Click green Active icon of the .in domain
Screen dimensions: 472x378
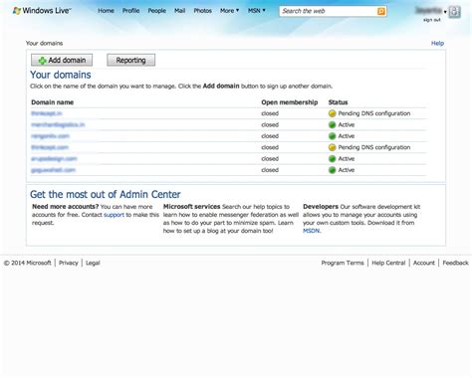[332, 124]
